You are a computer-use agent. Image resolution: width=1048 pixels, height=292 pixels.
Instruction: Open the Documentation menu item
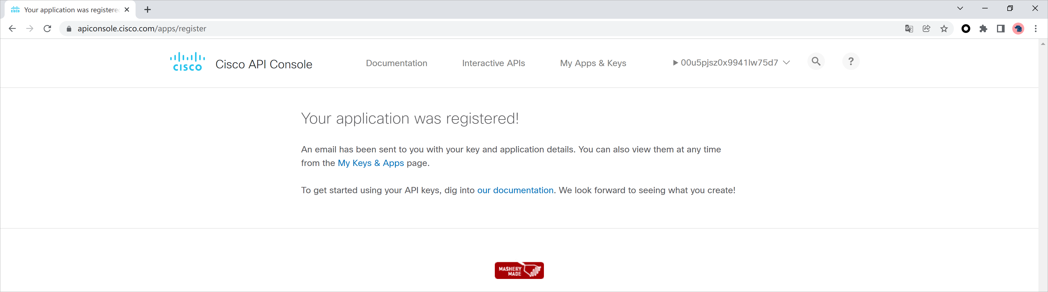click(x=397, y=63)
